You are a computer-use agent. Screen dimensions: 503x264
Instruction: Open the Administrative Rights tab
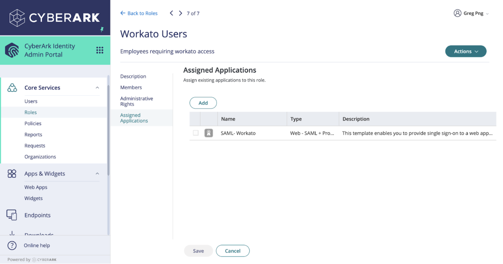coord(136,101)
